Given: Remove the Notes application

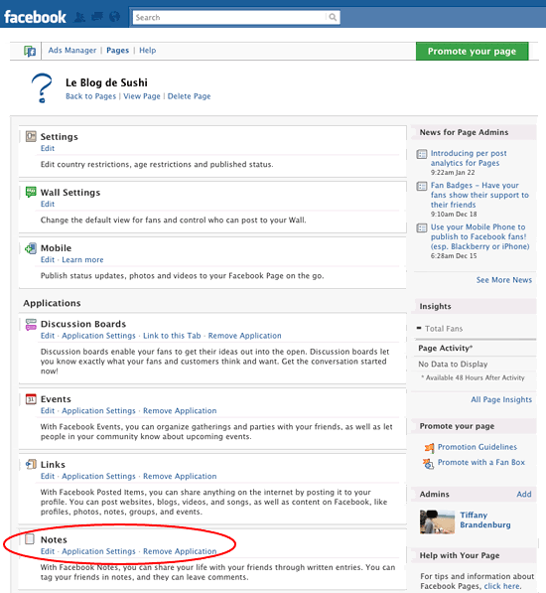Looking at the screenshot, I should (x=180, y=551).
